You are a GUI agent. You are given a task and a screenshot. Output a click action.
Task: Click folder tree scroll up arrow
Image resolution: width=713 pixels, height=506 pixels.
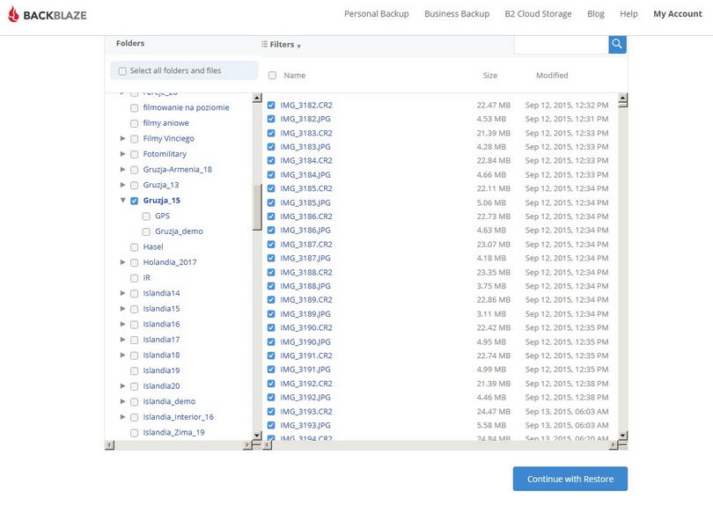click(257, 98)
